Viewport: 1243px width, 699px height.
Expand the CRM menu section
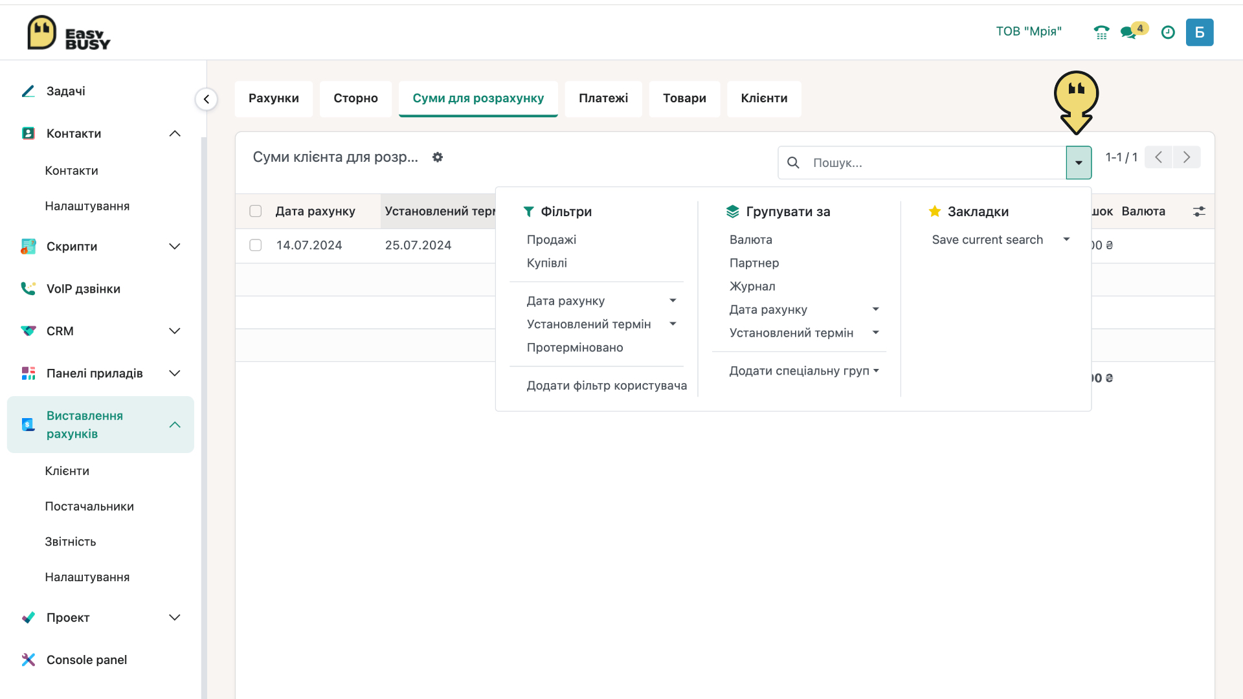pos(175,331)
